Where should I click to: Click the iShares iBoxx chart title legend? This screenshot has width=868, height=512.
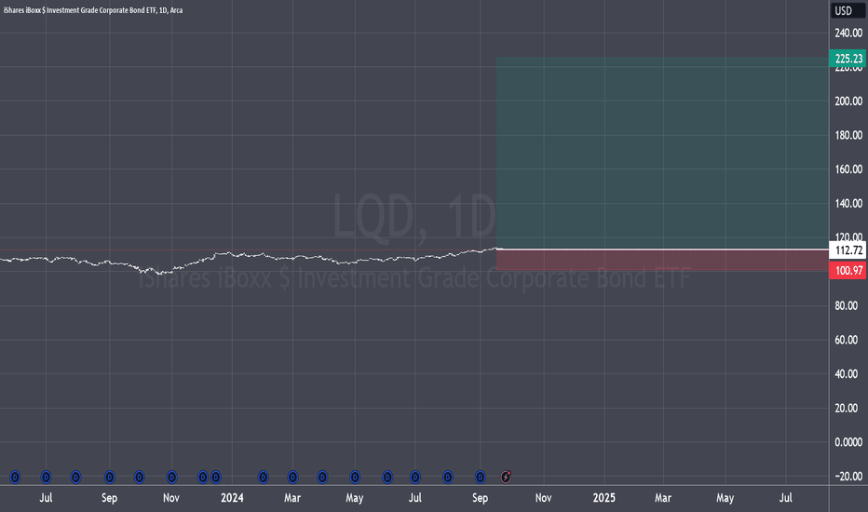coord(93,10)
